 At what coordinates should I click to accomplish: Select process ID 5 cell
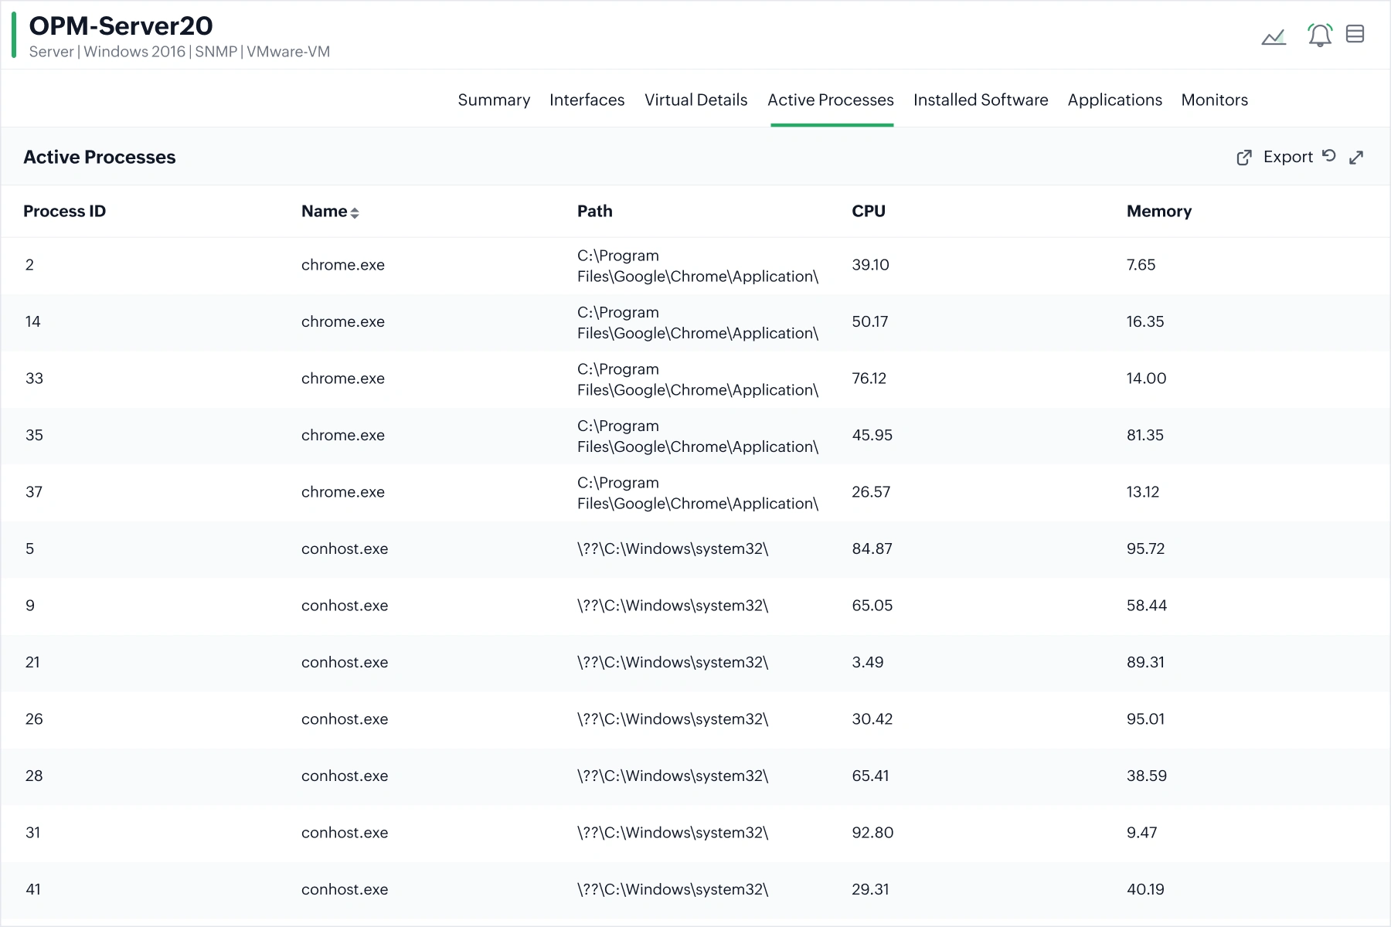click(29, 548)
